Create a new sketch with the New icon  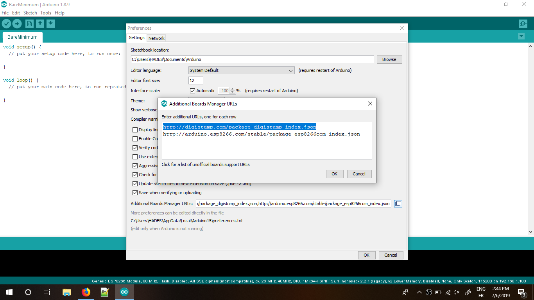point(29,23)
